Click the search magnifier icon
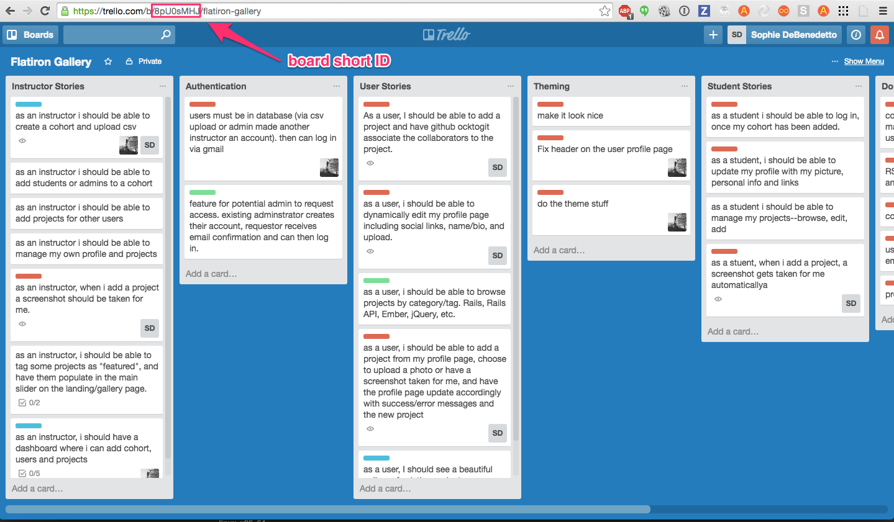The height and width of the screenshot is (522, 894). tap(165, 35)
